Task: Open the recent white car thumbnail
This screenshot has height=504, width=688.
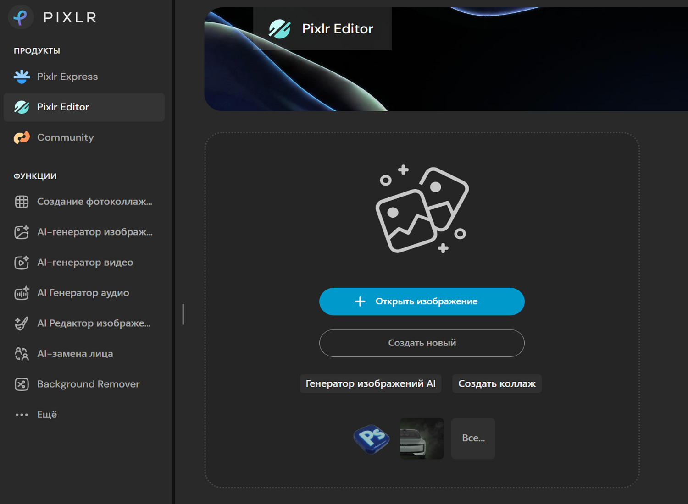Action: pos(422,438)
